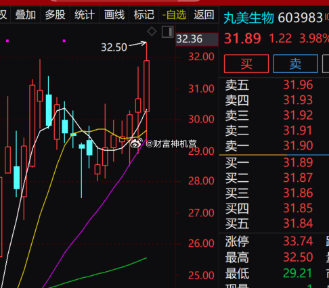329x288 pixels.
Task: Click 最低 low price 29.21
Action: 297,273
